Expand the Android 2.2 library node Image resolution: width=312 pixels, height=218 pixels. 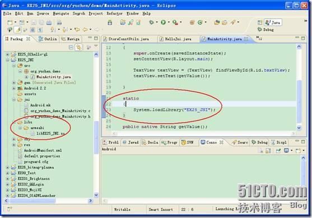[14, 88]
